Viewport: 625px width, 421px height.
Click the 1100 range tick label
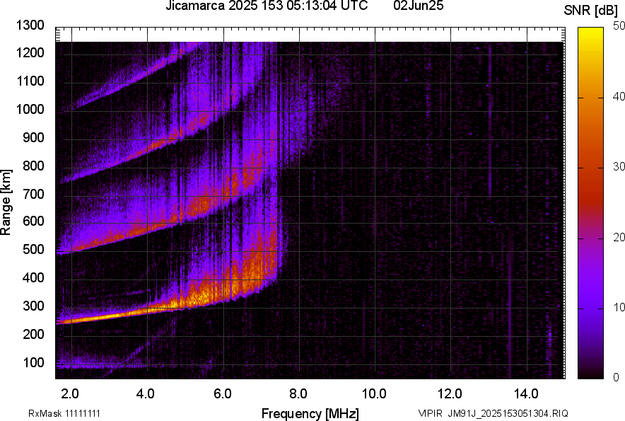(30, 81)
